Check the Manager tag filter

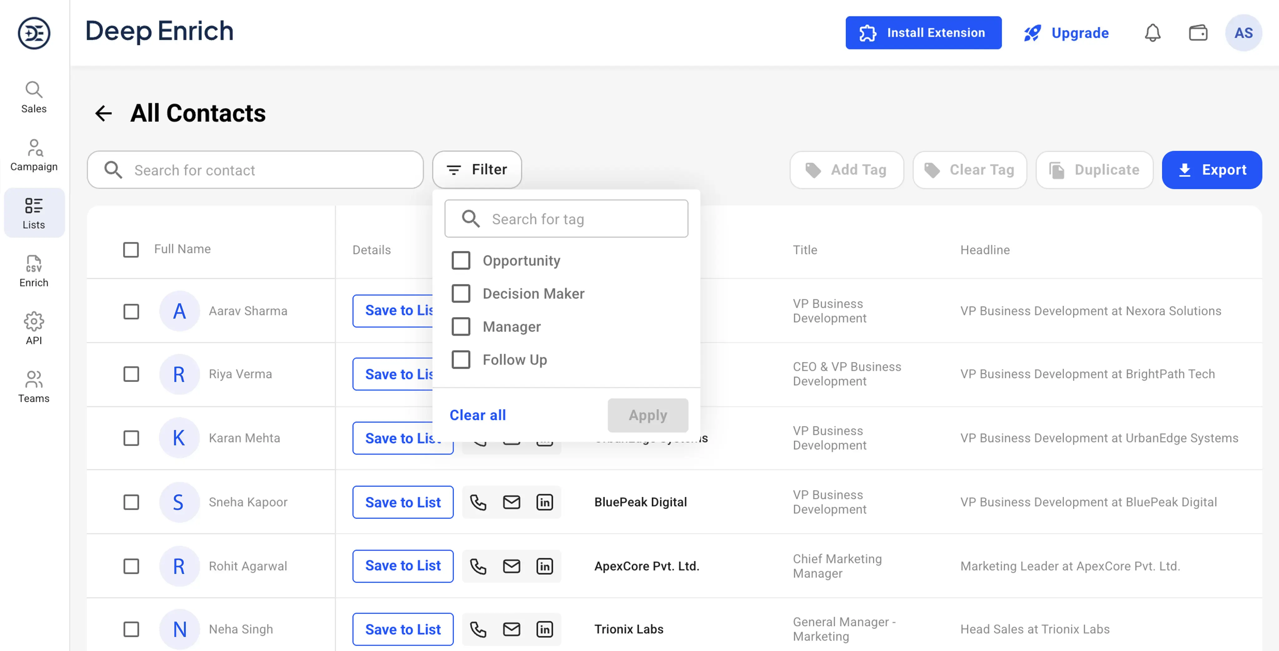(x=461, y=326)
